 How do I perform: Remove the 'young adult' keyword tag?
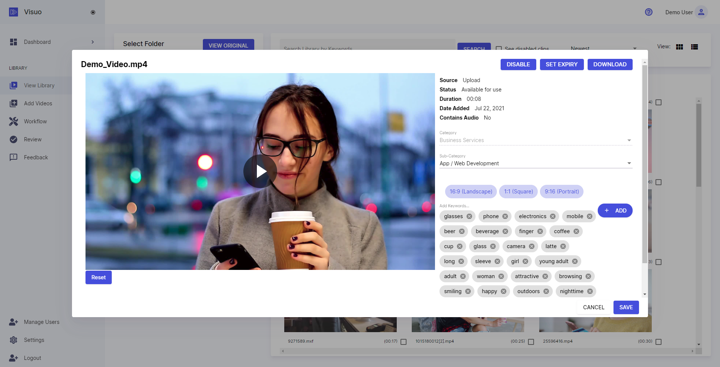(x=575, y=261)
